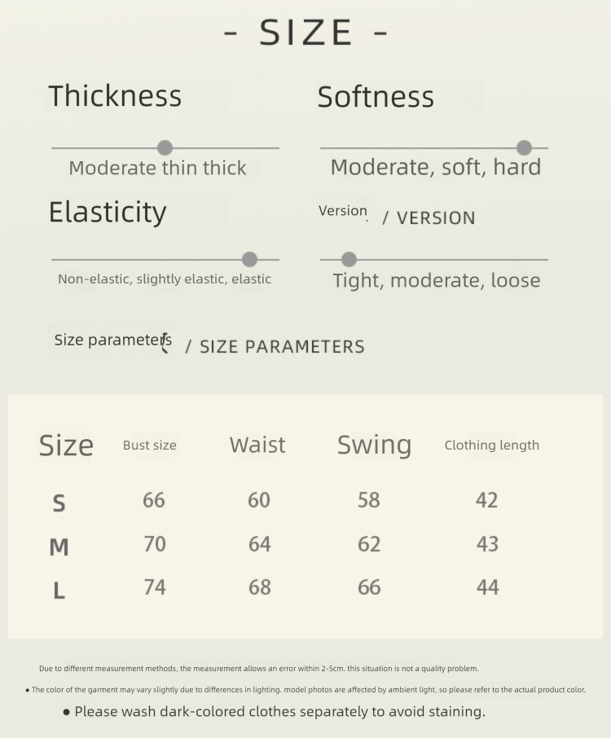The height and width of the screenshot is (738, 611).
Task: Click the S size row label
Action: point(59,503)
